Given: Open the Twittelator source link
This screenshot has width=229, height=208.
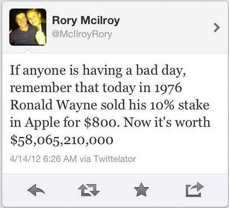Looking at the screenshot, I should pyautogui.click(x=114, y=159).
